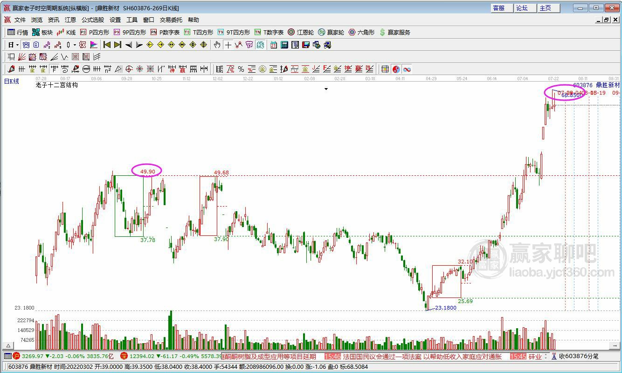The image size is (622, 373).
Task: Open the T数字表 tool
Action: [x=269, y=32]
